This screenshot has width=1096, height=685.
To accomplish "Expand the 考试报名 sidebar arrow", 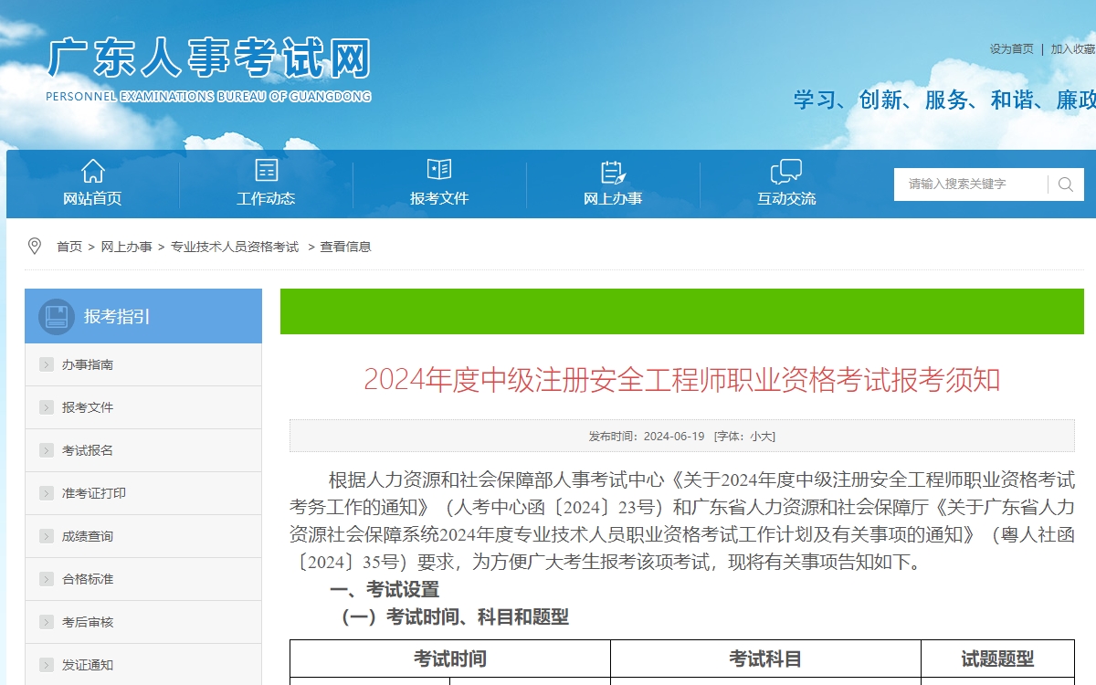I will [47, 451].
